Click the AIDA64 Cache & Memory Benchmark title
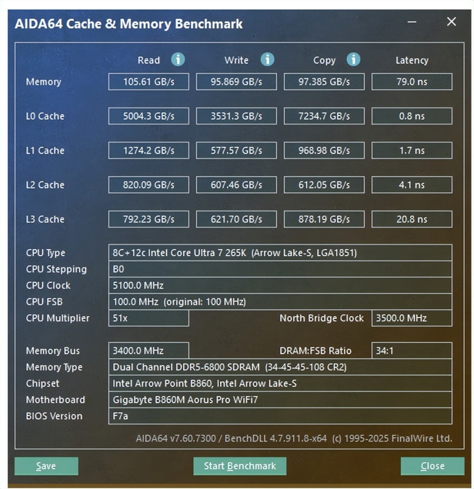 [x=128, y=24]
